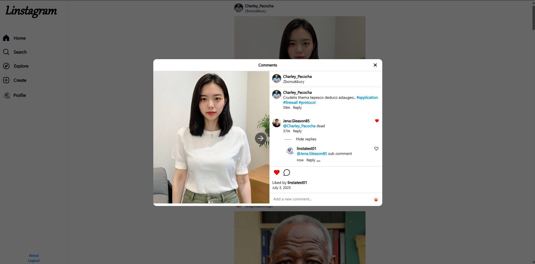The height and width of the screenshot is (264, 535).
Task: Click the #application hashtag link
Action: (x=367, y=98)
